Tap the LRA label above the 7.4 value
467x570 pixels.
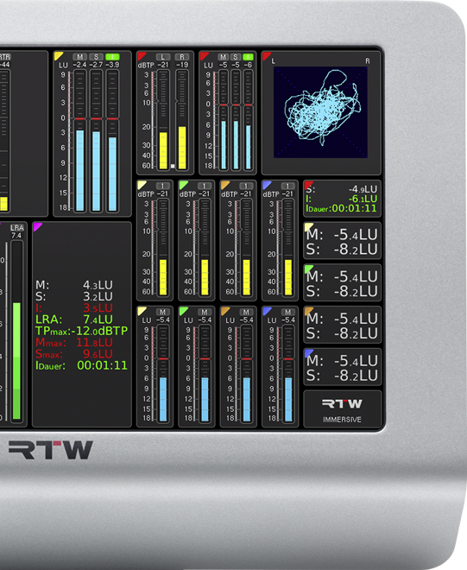tap(16, 228)
